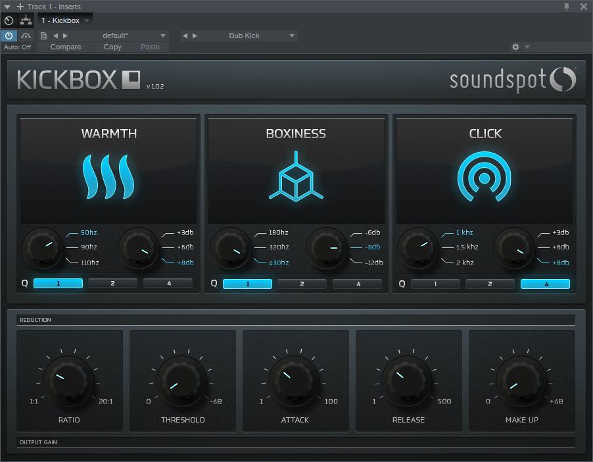Open the plugin settings gear icon
Screen dimensions: 593x462
(516, 47)
